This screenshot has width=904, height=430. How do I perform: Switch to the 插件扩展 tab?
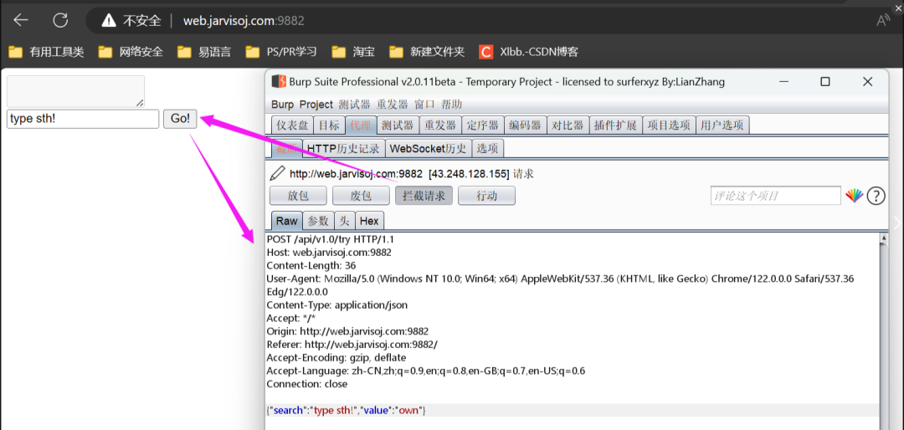click(x=615, y=125)
